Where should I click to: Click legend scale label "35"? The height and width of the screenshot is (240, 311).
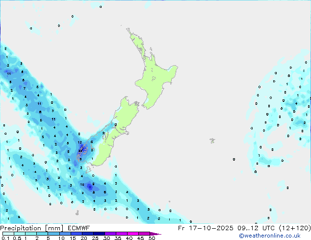click(x=118, y=238)
